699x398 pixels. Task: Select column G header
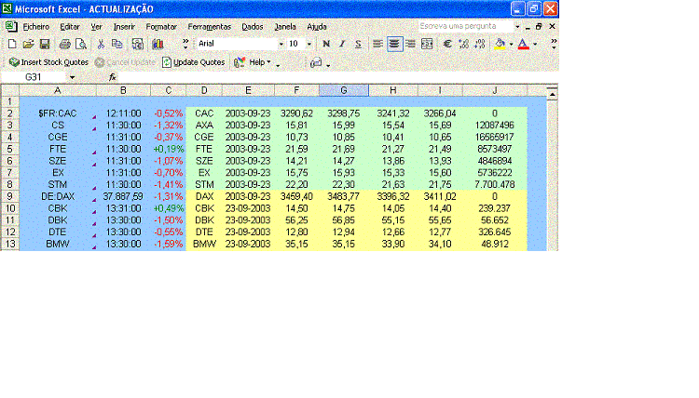coord(344,91)
